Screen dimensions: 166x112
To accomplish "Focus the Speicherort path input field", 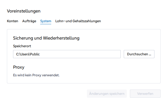I will (x=67, y=54).
